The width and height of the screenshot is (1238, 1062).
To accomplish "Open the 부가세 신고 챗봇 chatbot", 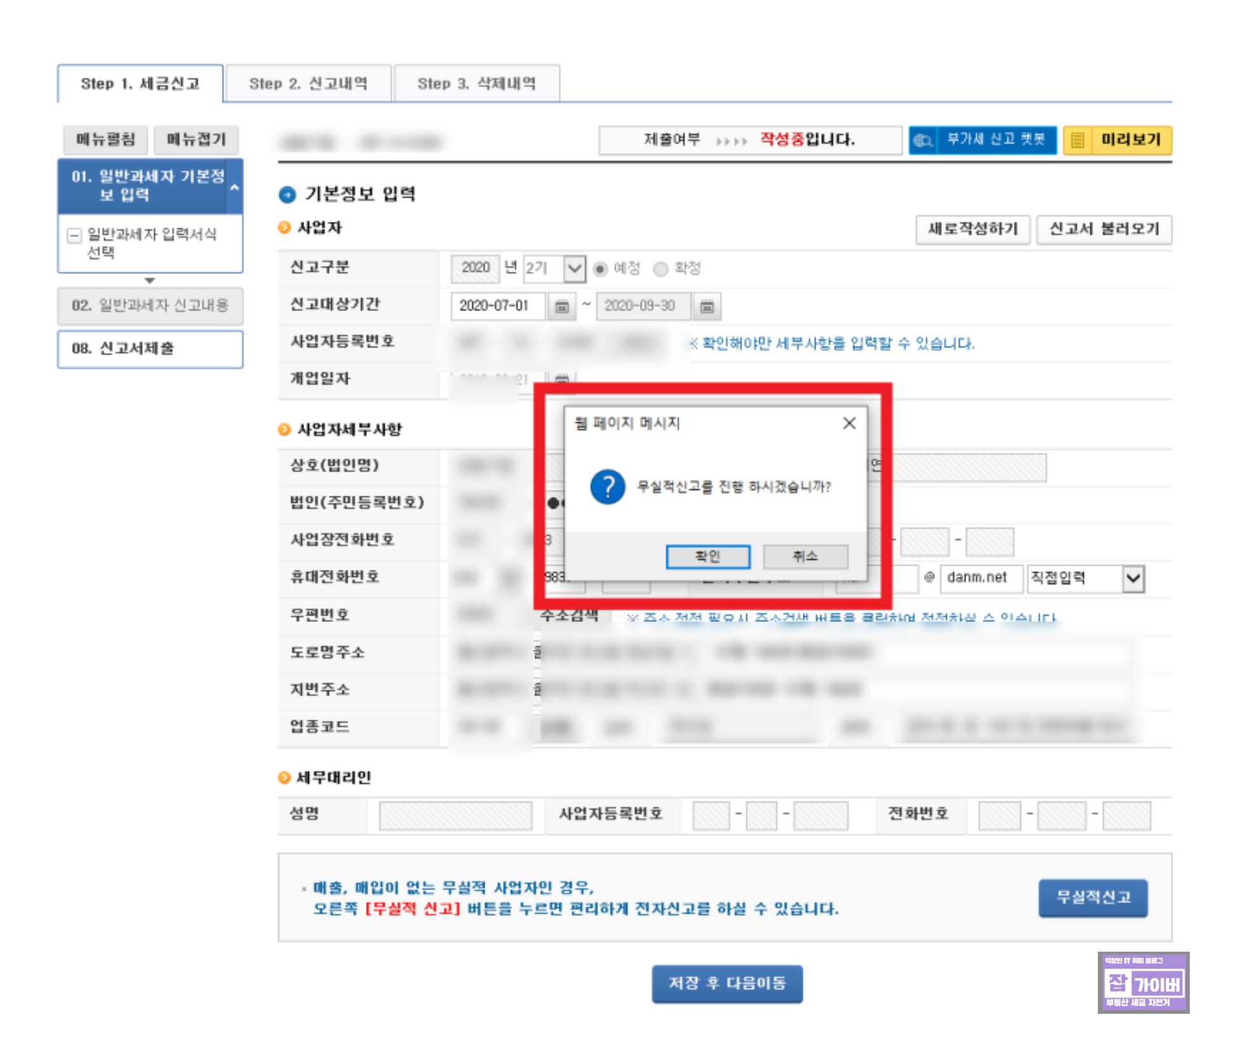I will (982, 140).
